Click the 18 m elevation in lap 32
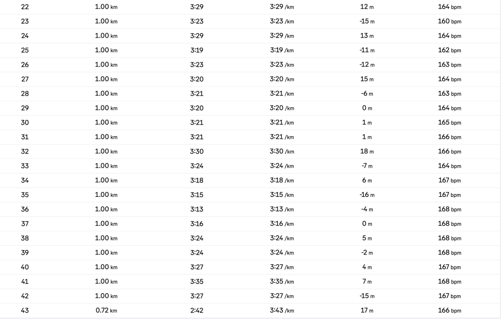501x320 pixels. [367, 151]
